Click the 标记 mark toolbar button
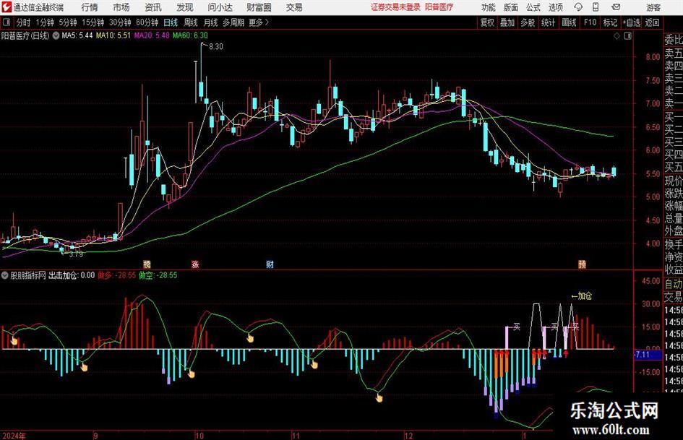 coord(610,22)
